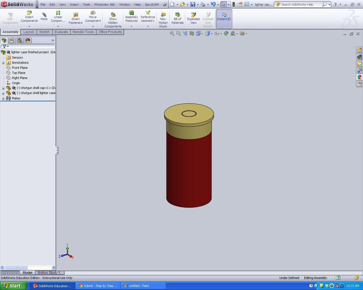Open the DisplayManager appearance tab

(28, 40)
